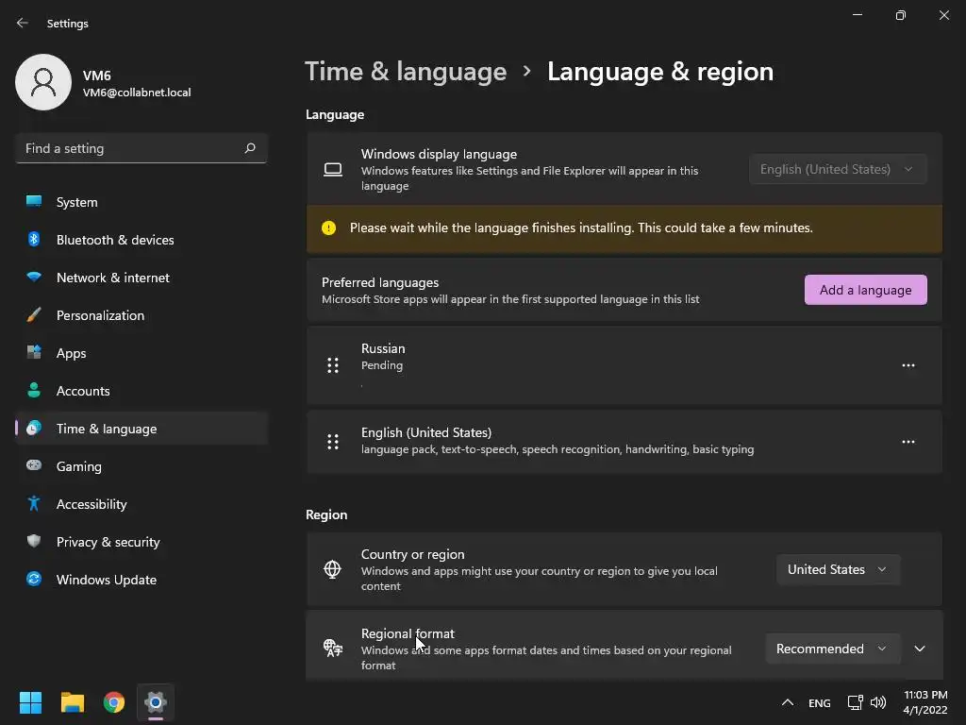This screenshot has width=966, height=725.
Task: Open the Recommended regional format dropdown
Action: [x=833, y=649]
